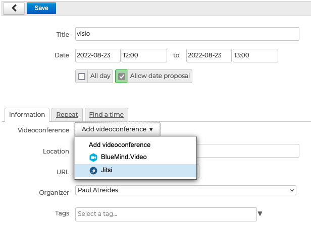Change the 12:00 start time
The image size is (311, 227).
(144, 55)
